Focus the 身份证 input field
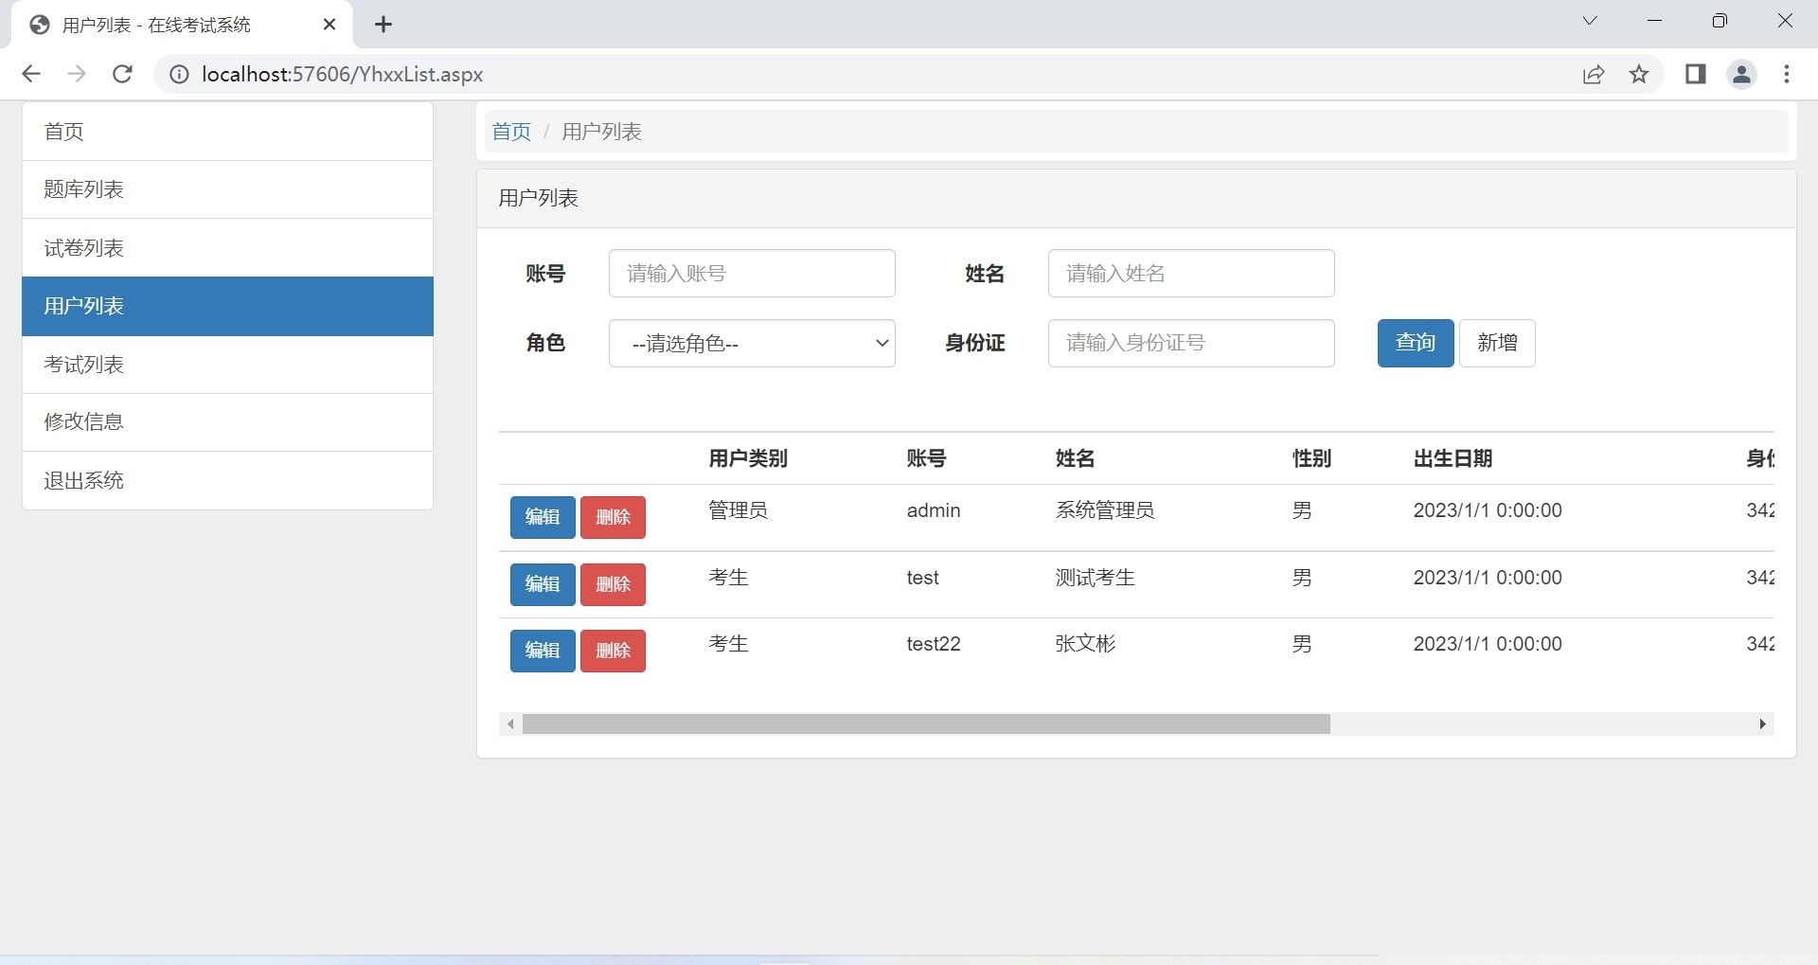The image size is (1818, 965). [1190, 343]
